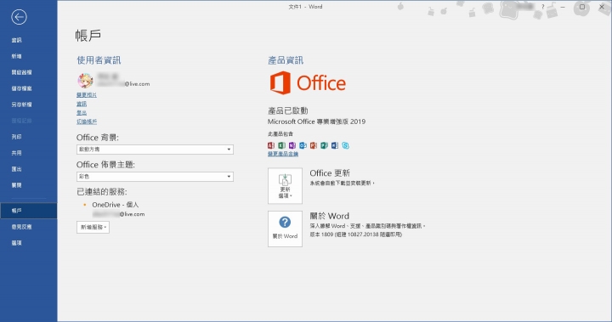612x322 pixels.
Task: Click the 使用者資訊 heading
Action: click(99, 60)
